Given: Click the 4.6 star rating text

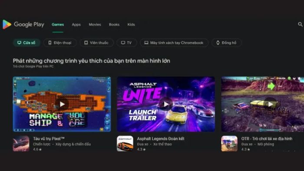Looking at the screenshot, I should click(37, 149).
